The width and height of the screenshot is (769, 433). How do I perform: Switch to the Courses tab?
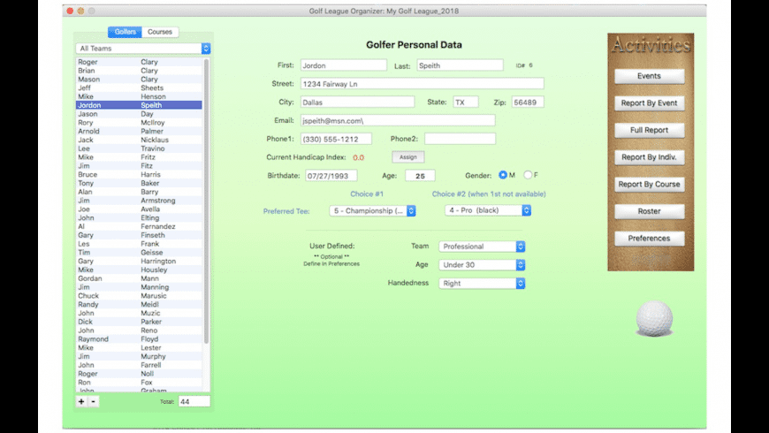click(160, 32)
